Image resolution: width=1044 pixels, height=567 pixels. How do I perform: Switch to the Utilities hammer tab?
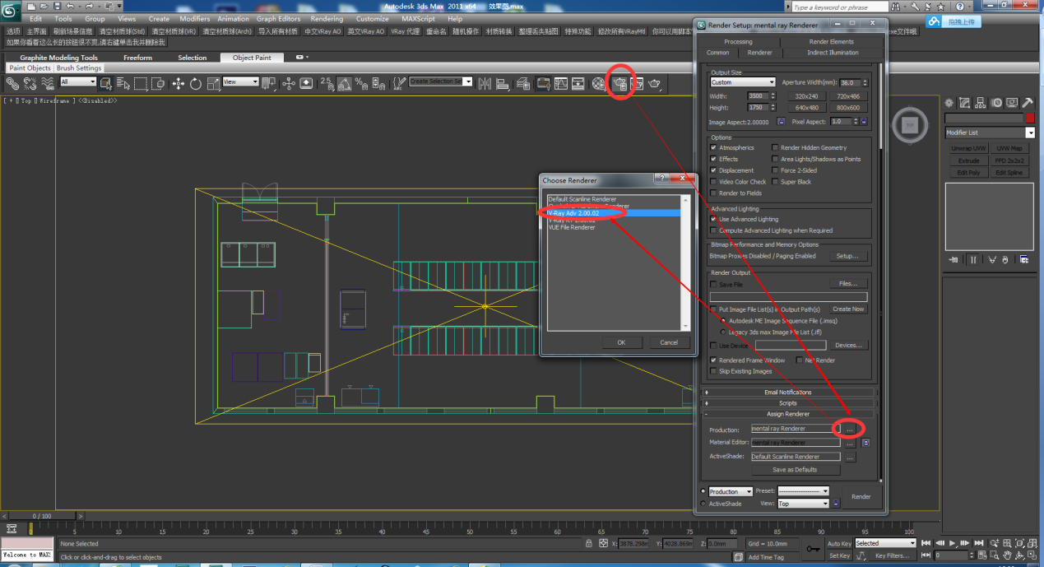click(1028, 103)
